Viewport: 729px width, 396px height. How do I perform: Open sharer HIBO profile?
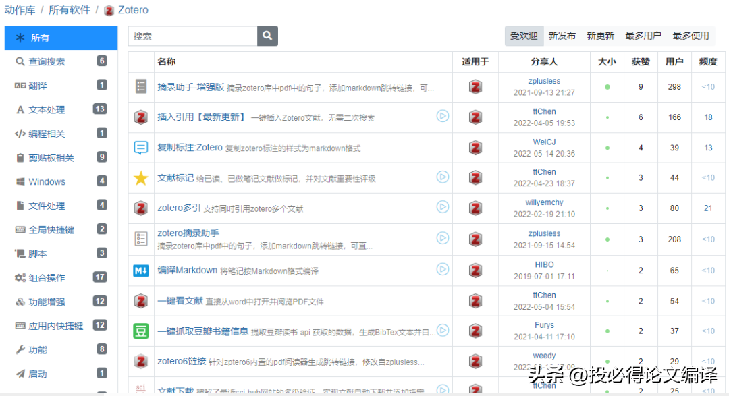[x=544, y=264]
